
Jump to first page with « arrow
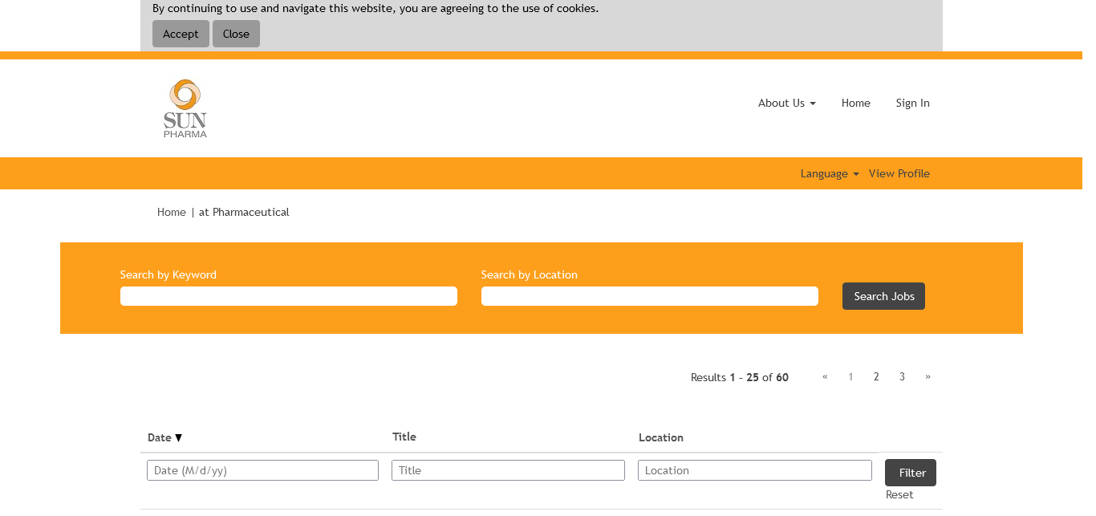(825, 376)
